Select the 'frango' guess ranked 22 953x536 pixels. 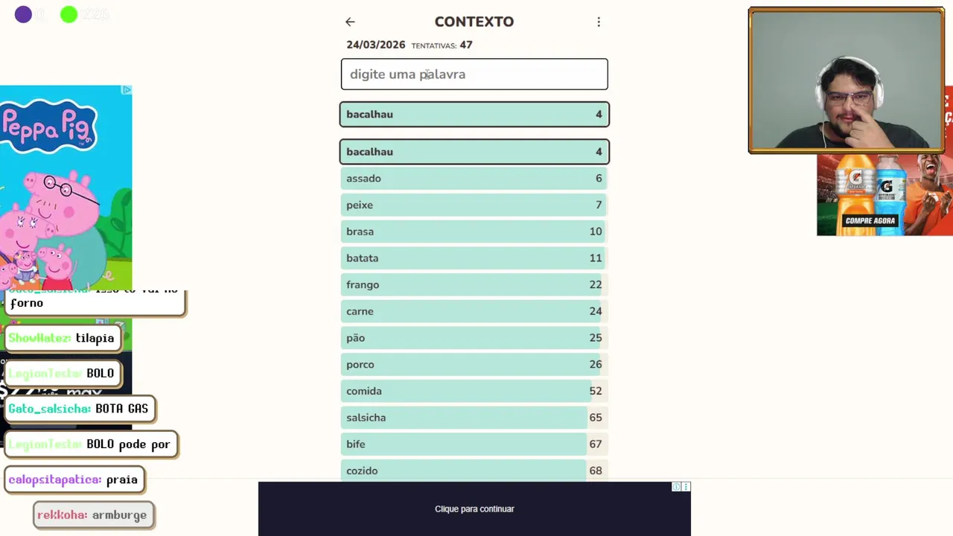474,285
